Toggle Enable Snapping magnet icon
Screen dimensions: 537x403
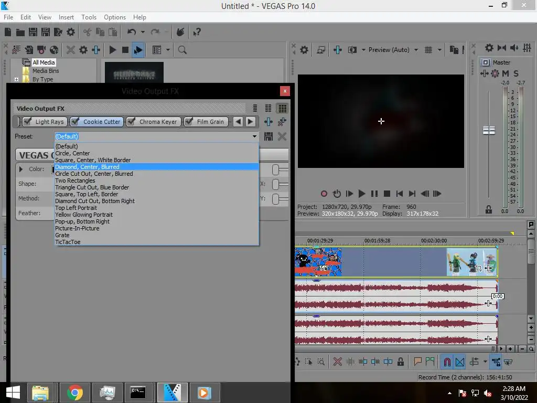coord(447,362)
